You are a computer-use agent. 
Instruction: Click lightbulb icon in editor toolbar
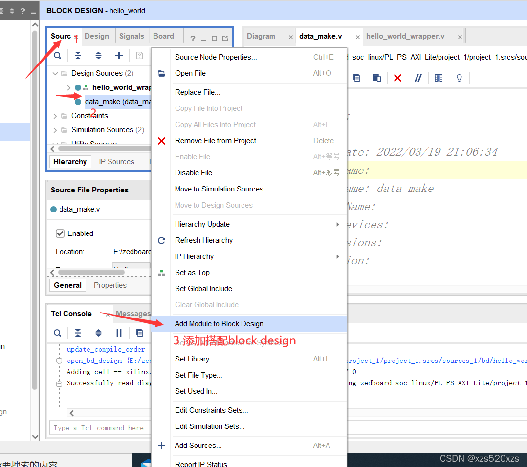[x=459, y=78]
